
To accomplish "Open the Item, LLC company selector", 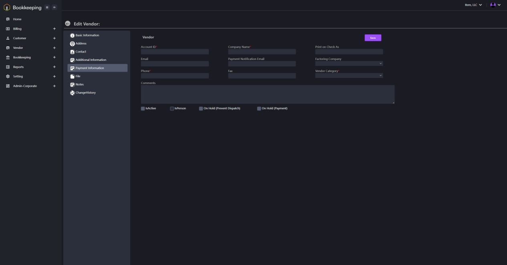I will click(x=473, y=5).
